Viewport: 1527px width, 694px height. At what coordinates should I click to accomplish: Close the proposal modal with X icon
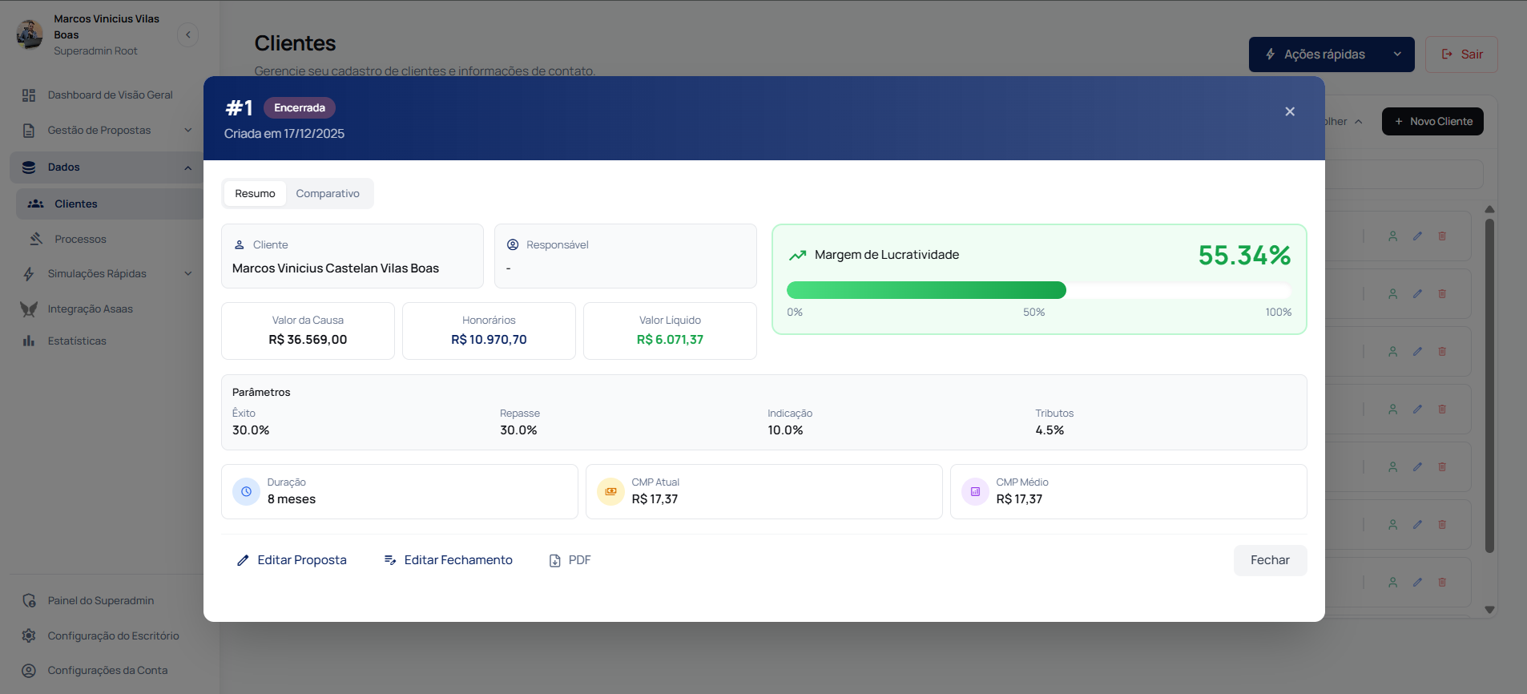click(x=1289, y=111)
